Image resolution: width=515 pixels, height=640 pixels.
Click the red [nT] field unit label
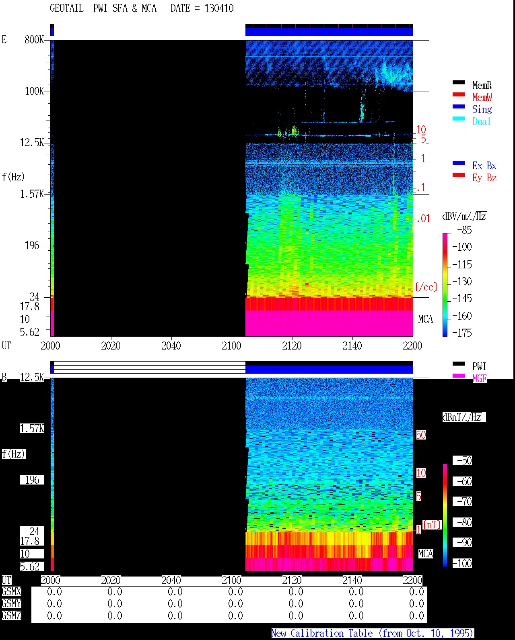point(432,525)
